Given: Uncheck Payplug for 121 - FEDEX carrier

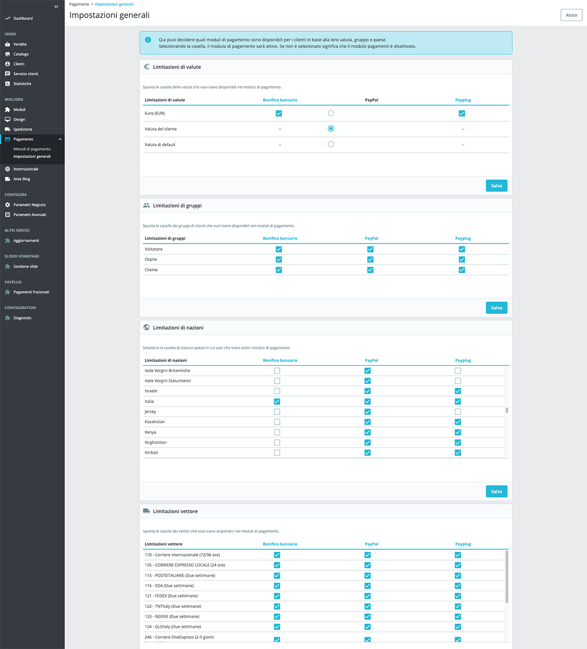Looking at the screenshot, I should click(458, 596).
